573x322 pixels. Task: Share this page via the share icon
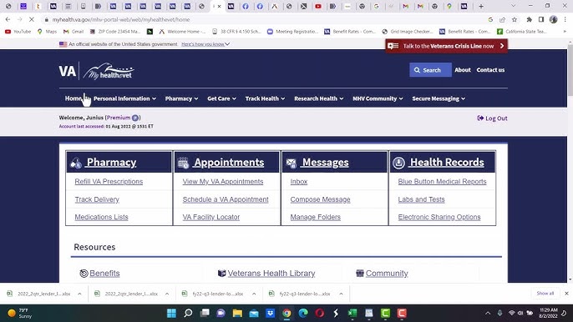pyautogui.click(x=503, y=19)
